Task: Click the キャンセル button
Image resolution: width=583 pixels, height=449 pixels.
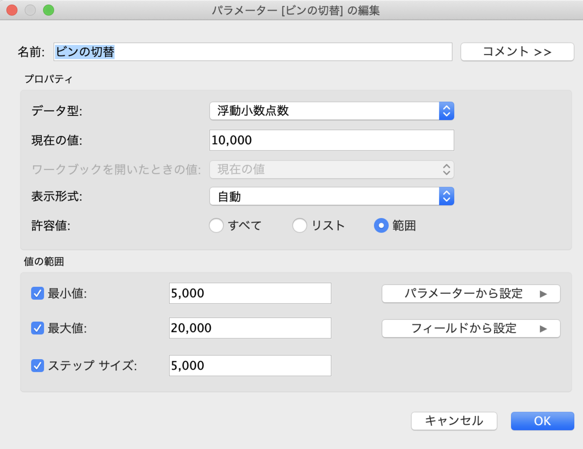Action: click(x=454, y=421)
